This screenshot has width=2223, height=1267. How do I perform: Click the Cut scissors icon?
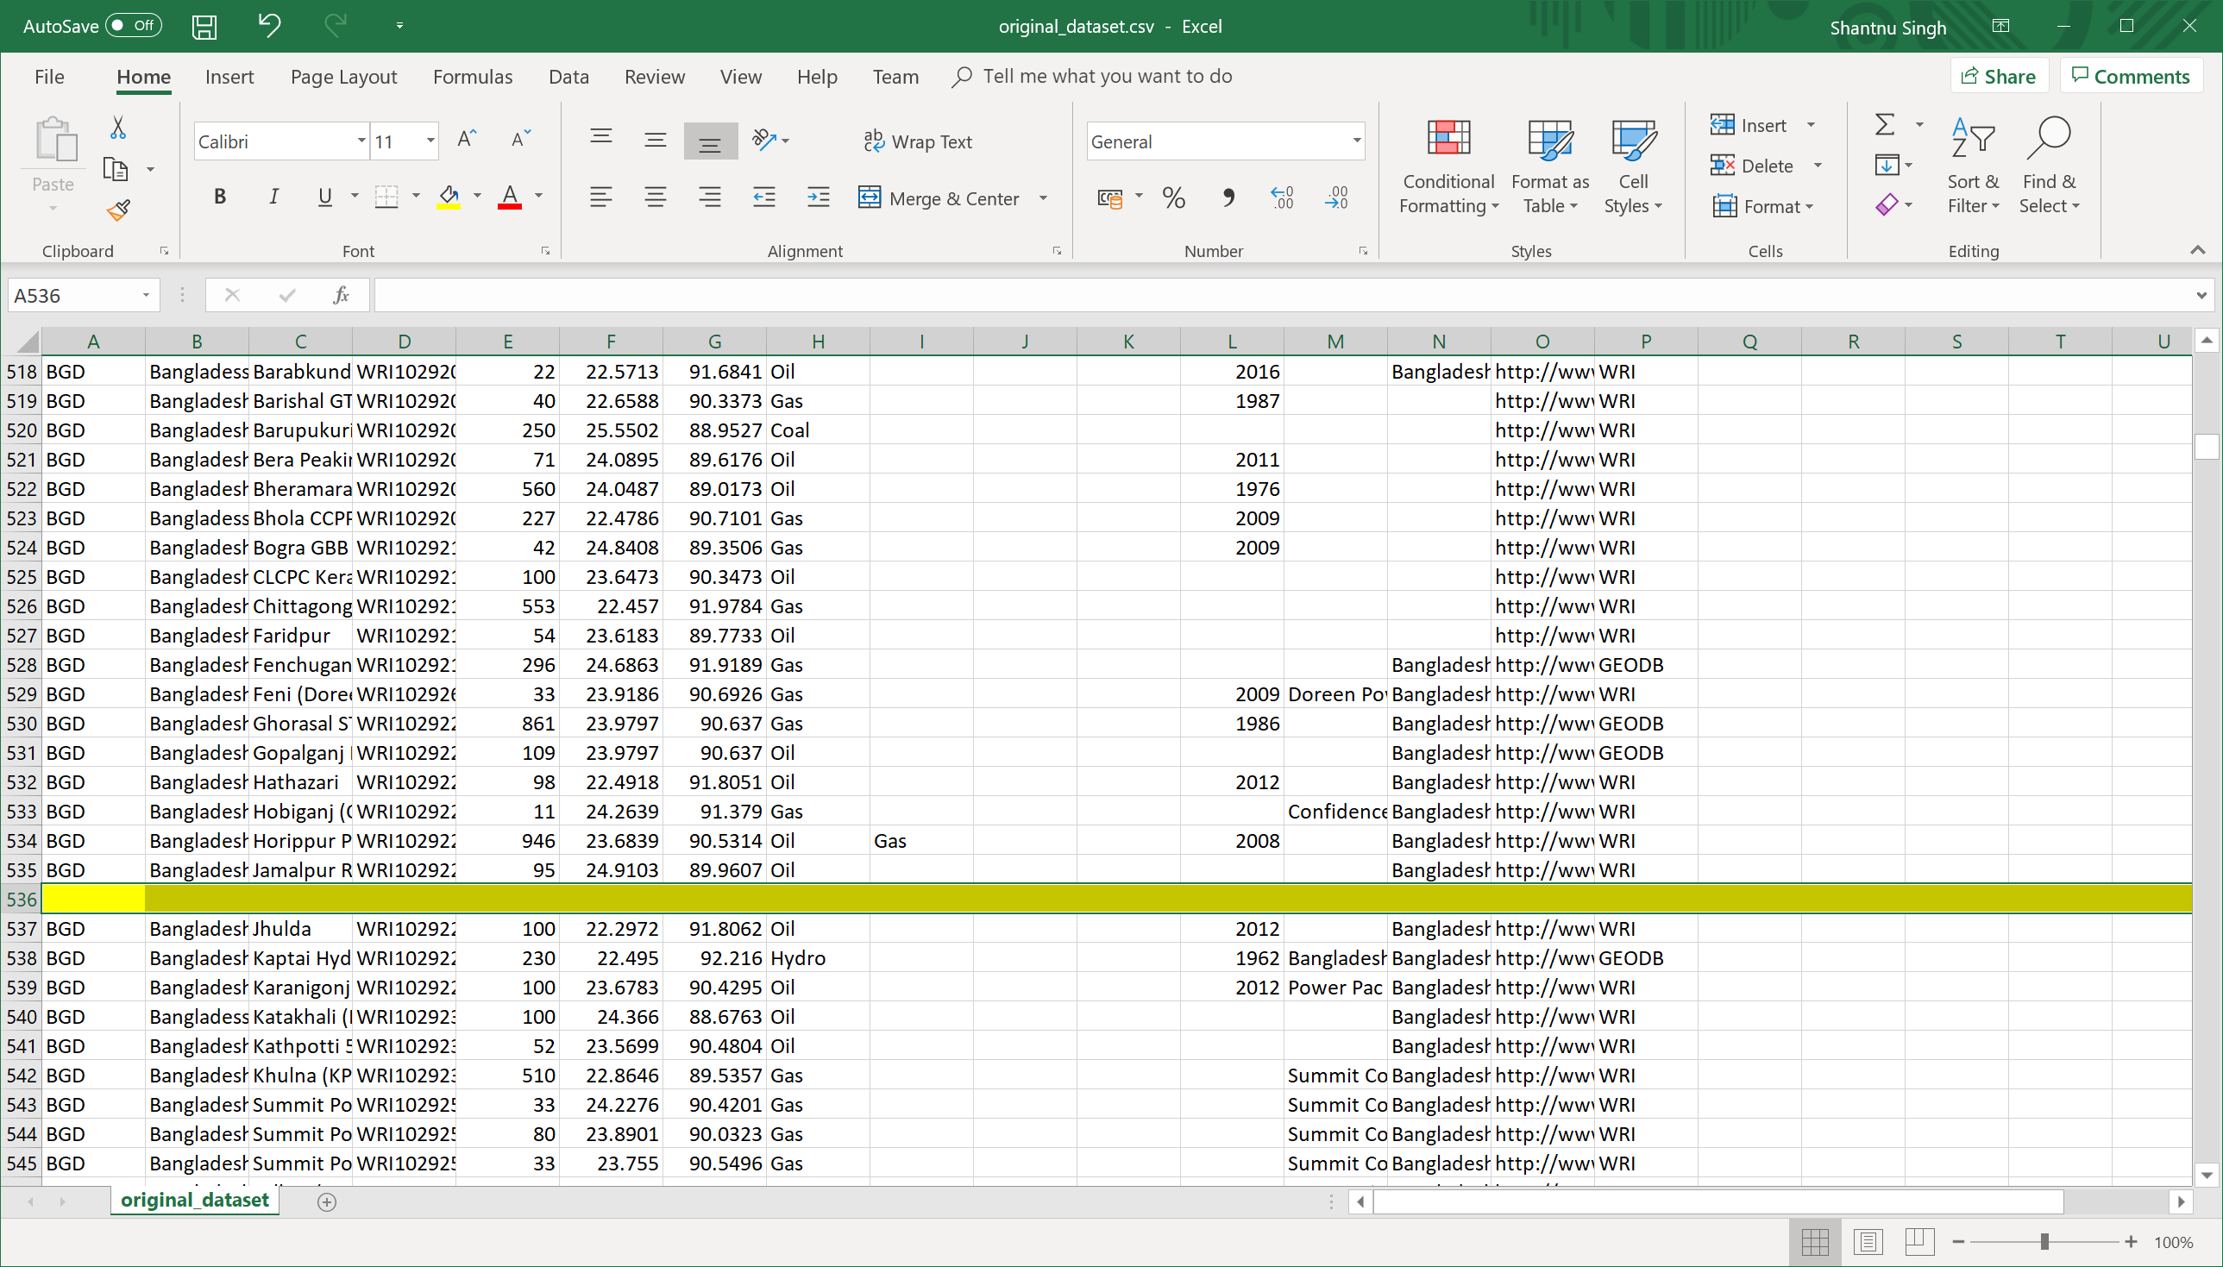point(118,128)
